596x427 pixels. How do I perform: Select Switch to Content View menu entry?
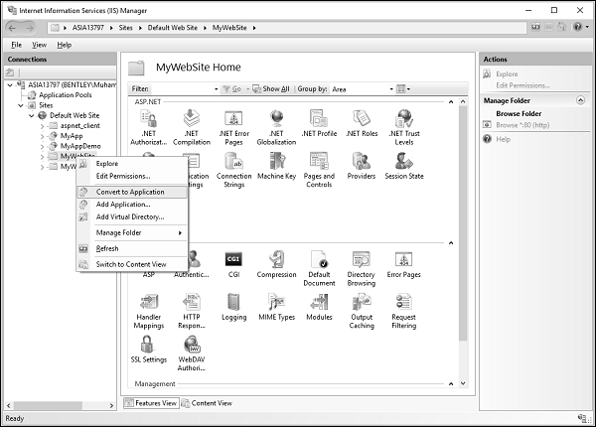(131, 265)
